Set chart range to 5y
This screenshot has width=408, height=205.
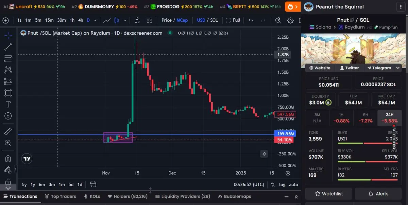pyautogui.click(x=24, y=184)
